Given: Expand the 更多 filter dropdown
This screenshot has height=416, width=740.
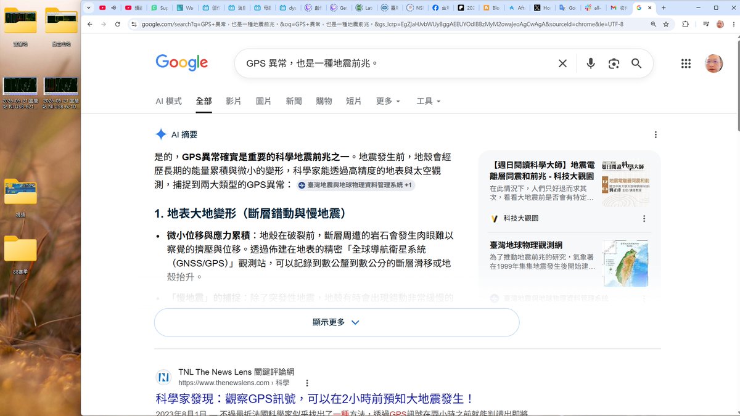Looking at the screenshot, I should (x=388, y=101).
